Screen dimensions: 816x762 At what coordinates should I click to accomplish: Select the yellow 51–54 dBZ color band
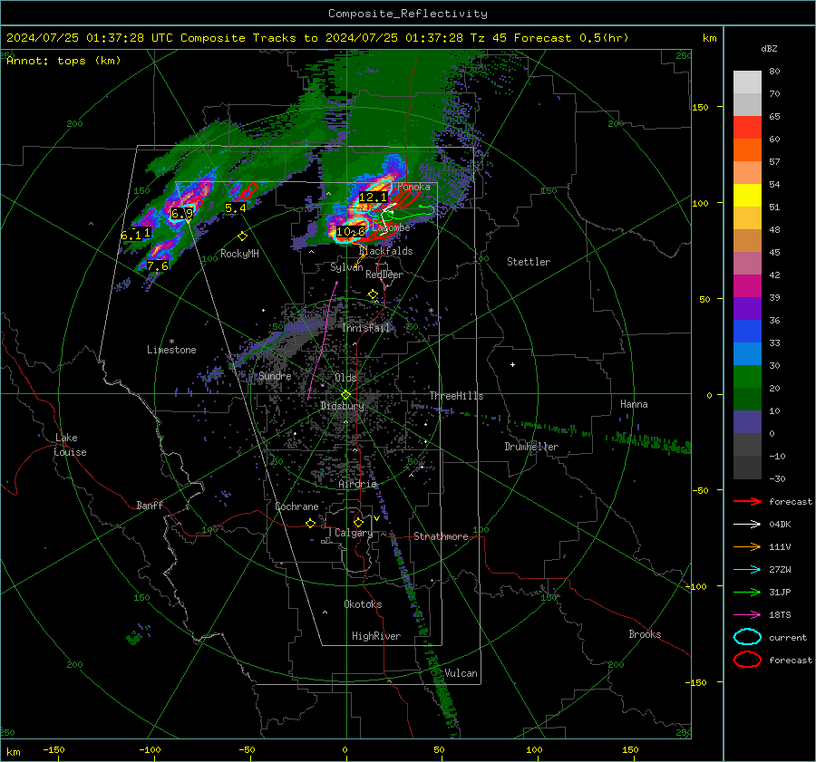pyautogui.click(x=747, y=195)
